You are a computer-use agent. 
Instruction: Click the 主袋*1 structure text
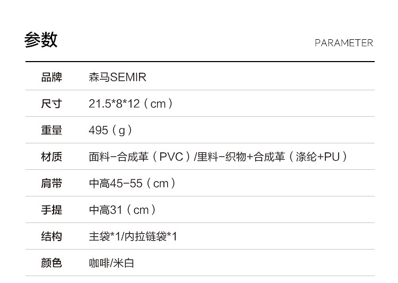[104, 236]
